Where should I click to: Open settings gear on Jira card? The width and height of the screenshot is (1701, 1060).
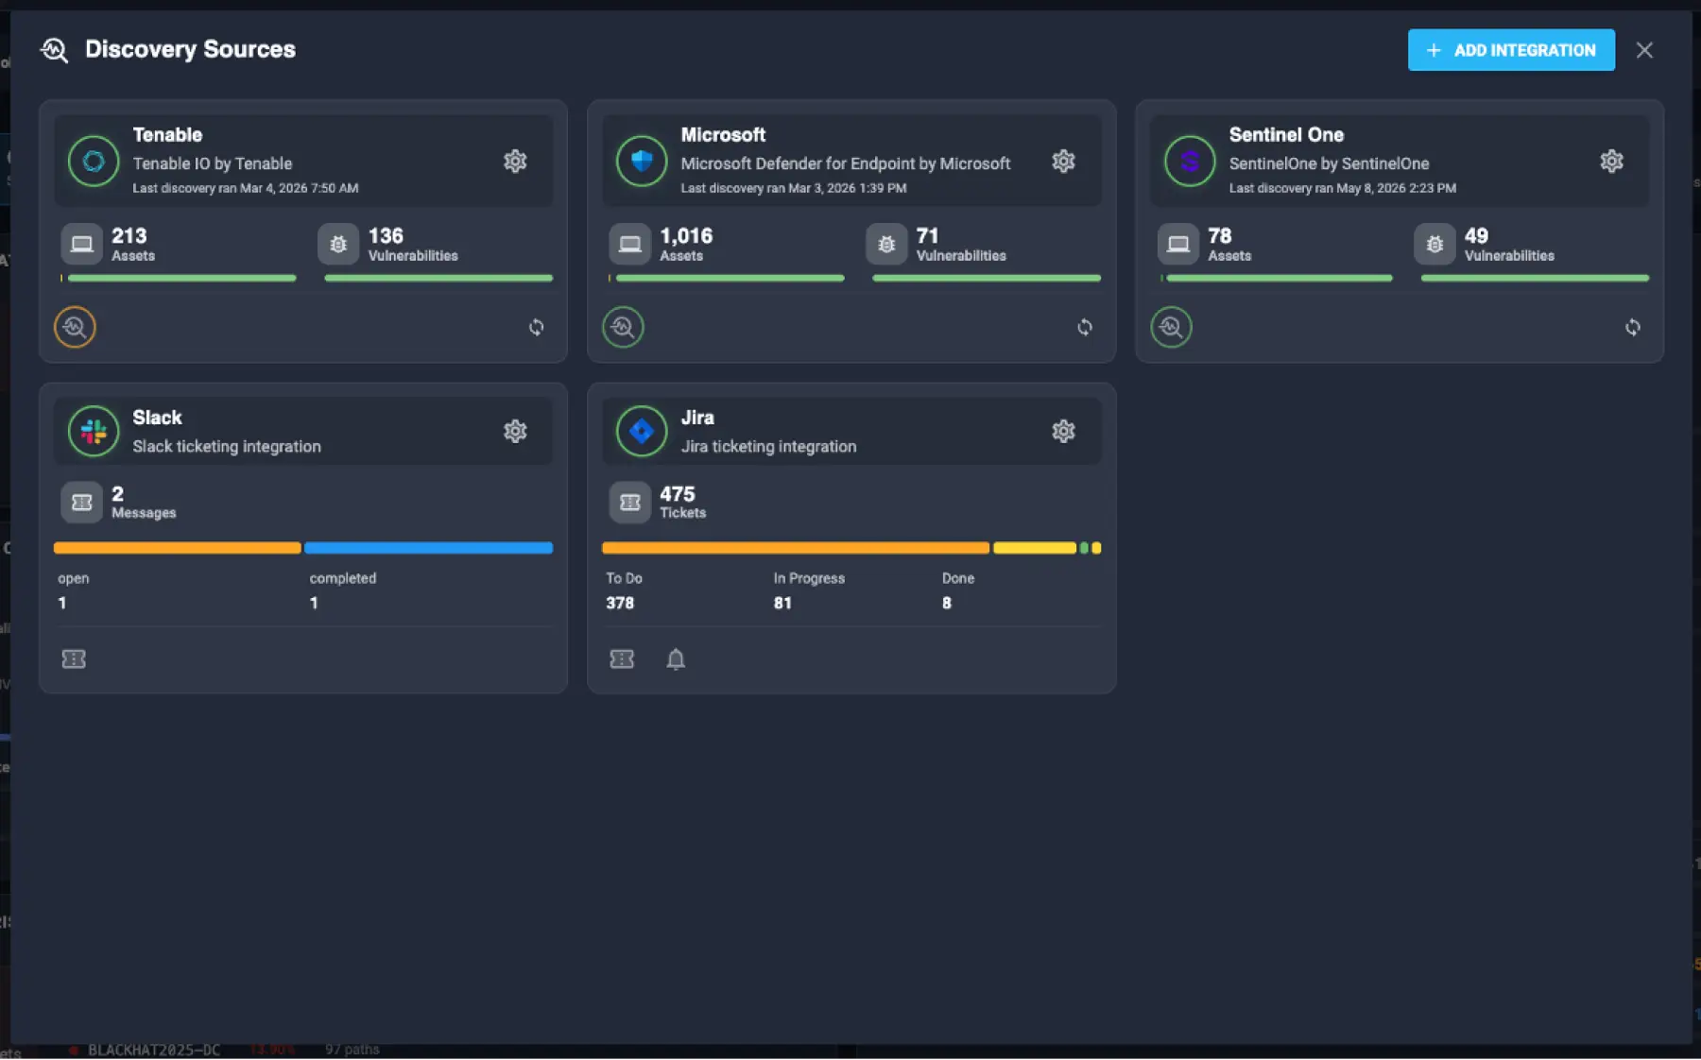1063,432
